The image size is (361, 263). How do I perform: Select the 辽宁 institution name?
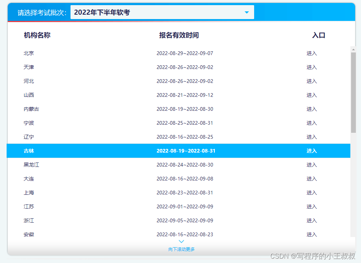(x=29, y=137)
